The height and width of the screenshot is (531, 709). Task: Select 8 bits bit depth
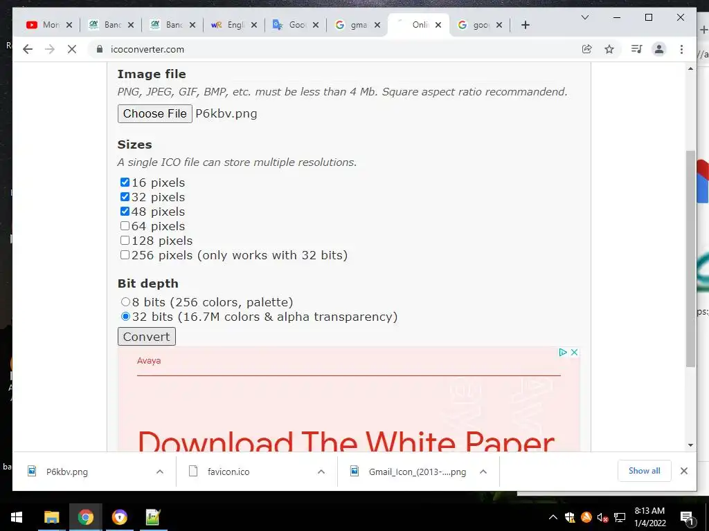(126, 301)
